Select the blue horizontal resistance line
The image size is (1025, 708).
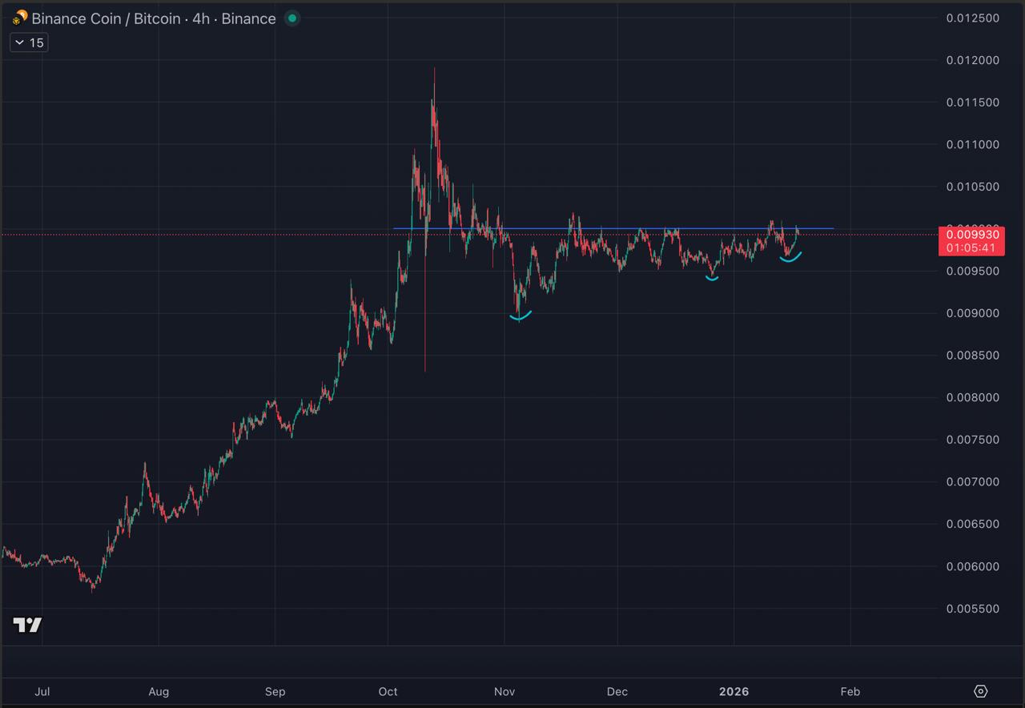coord(613,228)
